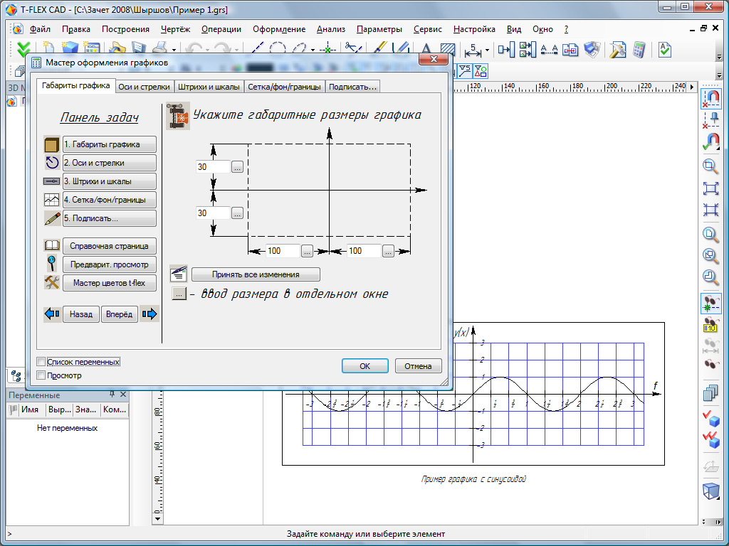Switch to the Подписать... tab
The image size is (729, 546).
[352, 87]
